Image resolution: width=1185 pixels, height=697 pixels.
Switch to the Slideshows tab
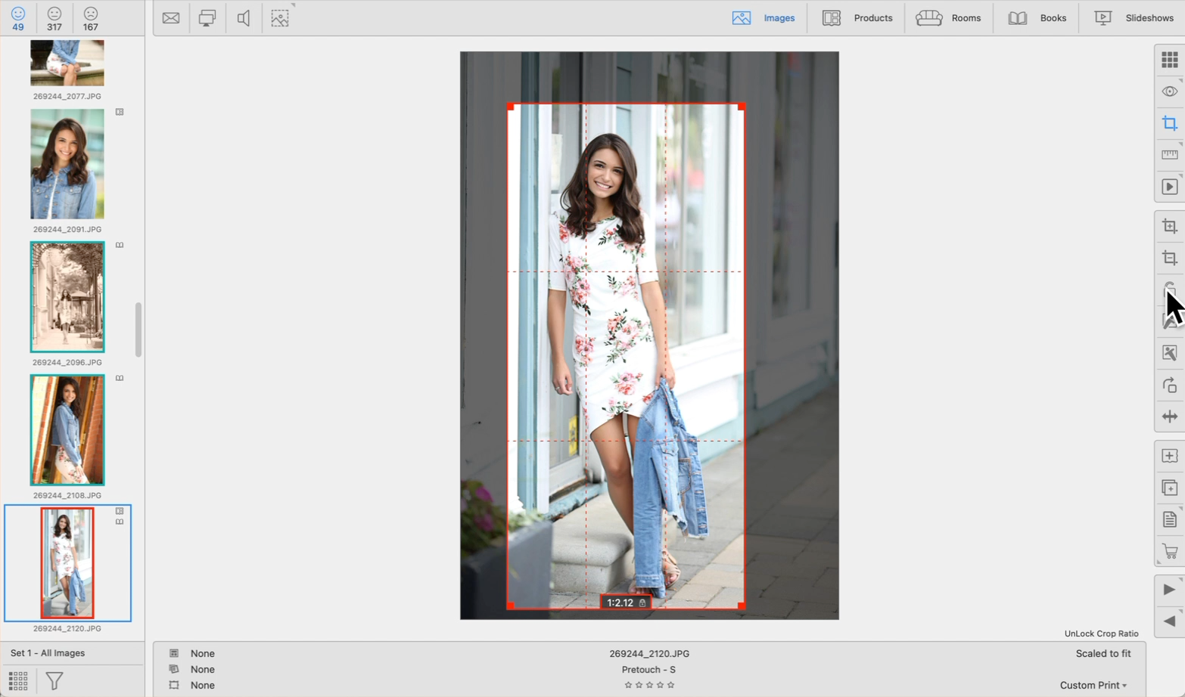[1134, 18]
